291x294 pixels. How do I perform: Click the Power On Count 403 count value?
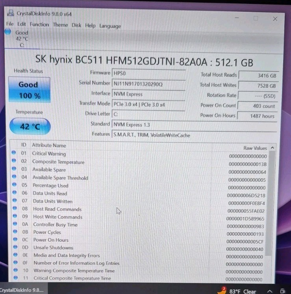pyautogui.click(x=258, y=106)
